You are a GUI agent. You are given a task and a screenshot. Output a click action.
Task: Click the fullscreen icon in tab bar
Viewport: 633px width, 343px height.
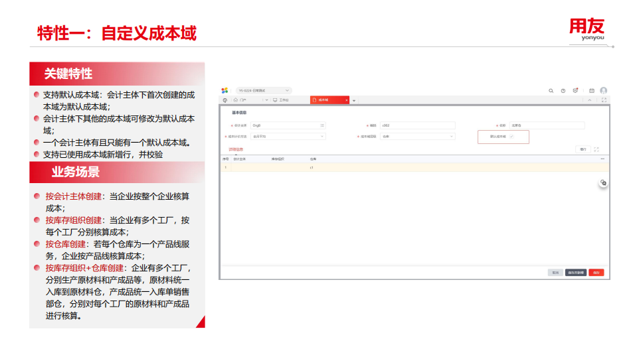pos(604,100)
